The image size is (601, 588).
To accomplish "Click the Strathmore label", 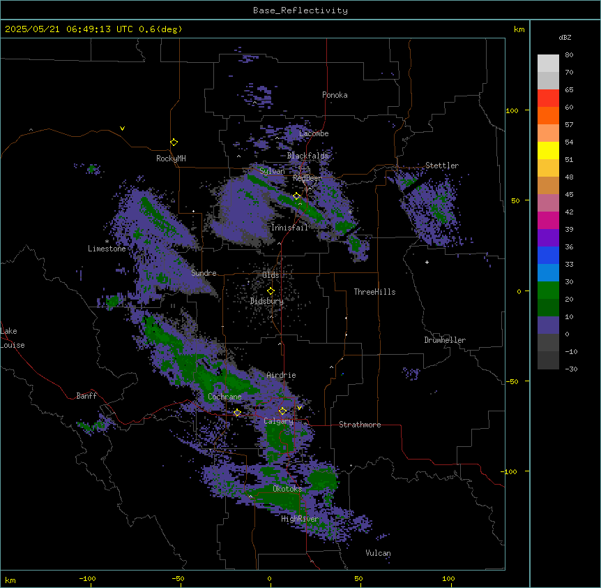I will click(360, 425).
